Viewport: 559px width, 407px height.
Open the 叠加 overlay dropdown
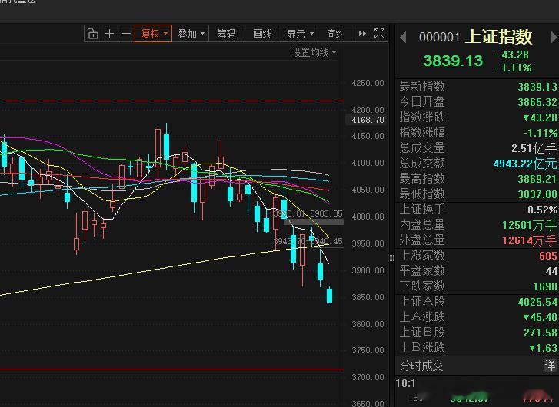(191, 34)
